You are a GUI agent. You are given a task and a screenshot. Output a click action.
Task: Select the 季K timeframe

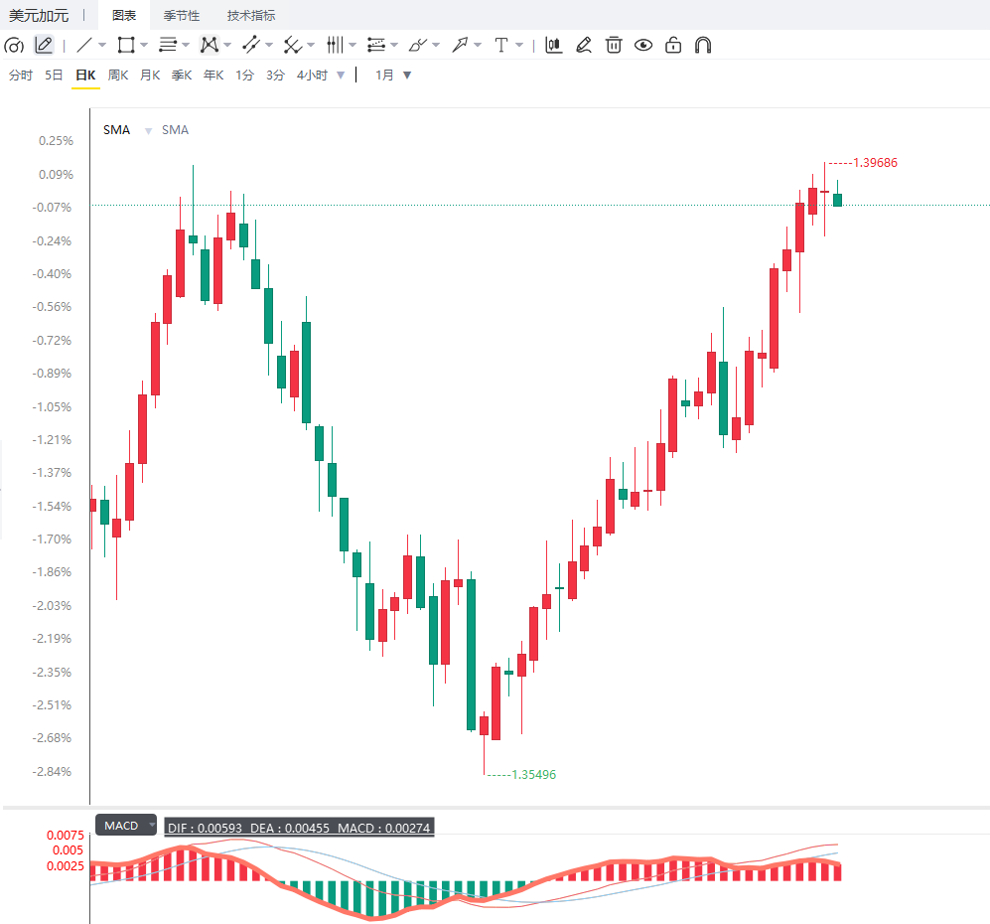[182, 76]
